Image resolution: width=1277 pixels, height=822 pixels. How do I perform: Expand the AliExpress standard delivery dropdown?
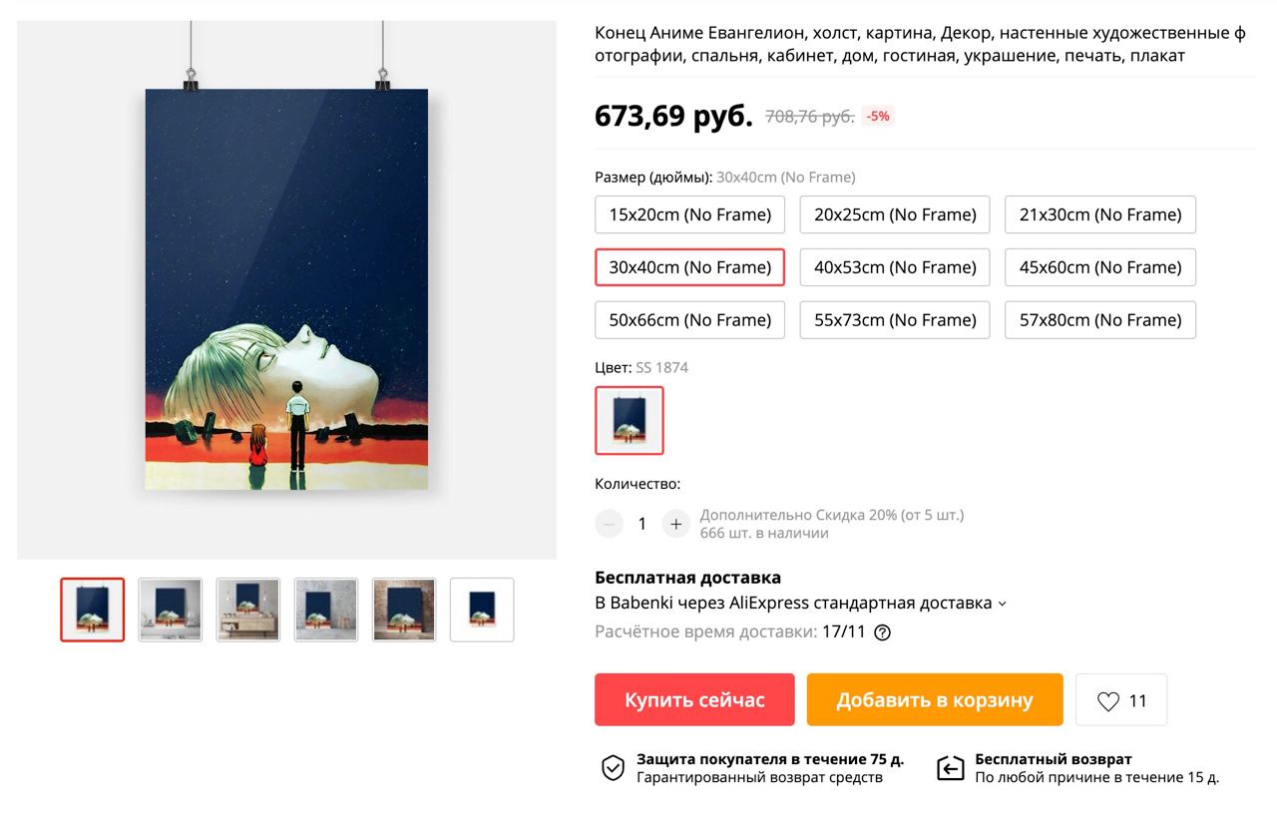[1002, 604]
